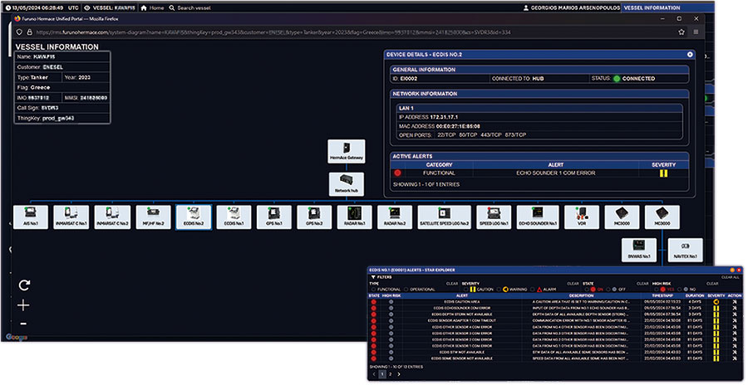Select the Operational type filter
The height and width of the screenshot is (385, 748).
[x=406, y=290]
